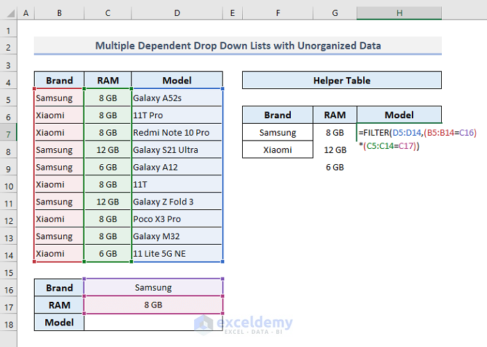Screen dimensions: 487x347
Task: Click helper table '8 GB' cell in column G
Action: click(x=335, y=133)
